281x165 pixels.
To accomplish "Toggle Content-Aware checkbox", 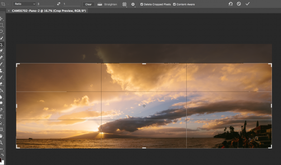I will tap(174, 4).
